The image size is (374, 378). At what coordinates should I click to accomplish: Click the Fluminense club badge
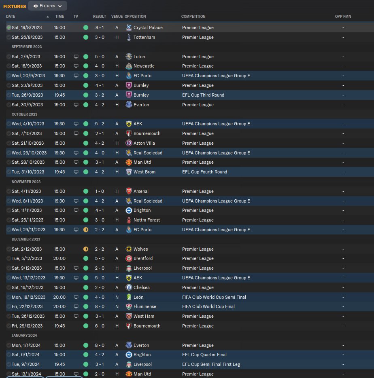coord(129,306)
